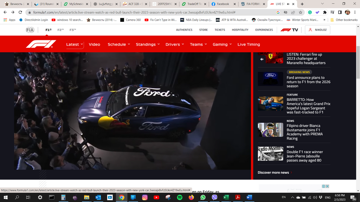Click the FIA logo in the top bar
Screen dimensions: 360x202
[30, 30]
